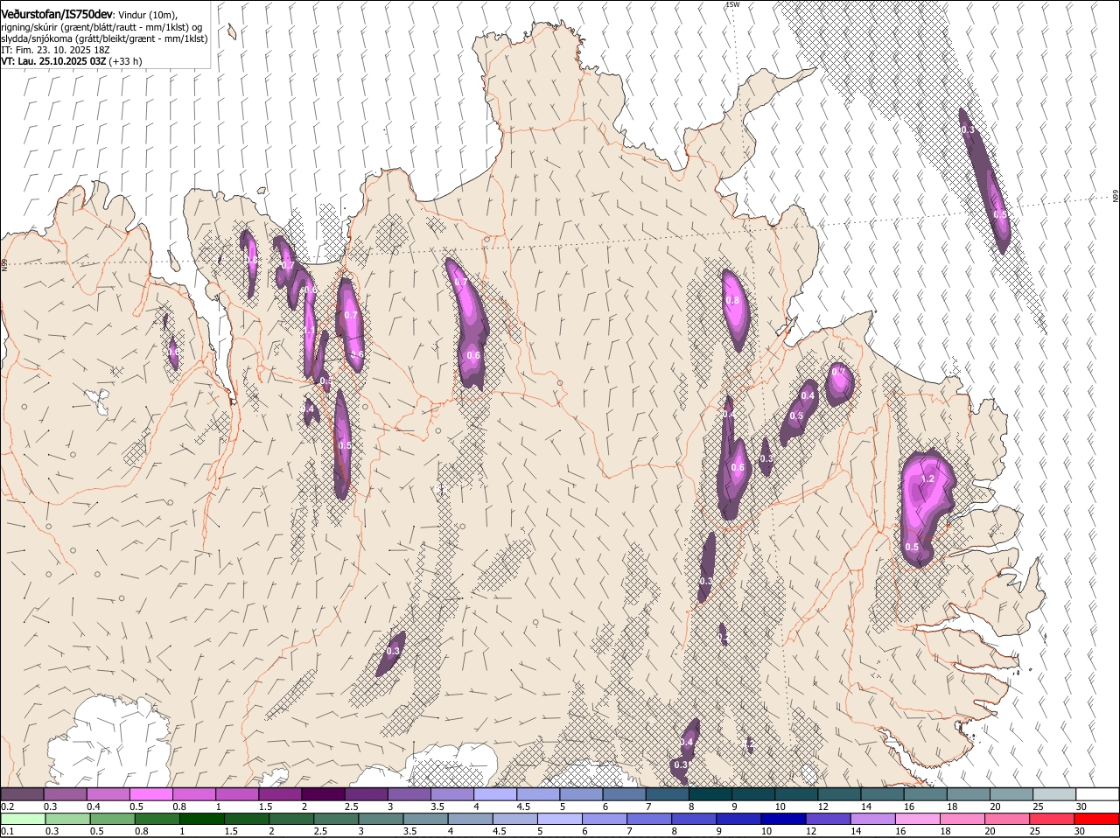The width and height of the screenshot is (1120, 838).
Task: Click the 'slydda/snjókoma (grátt/bleikt/grænt - mm/1klst)' legend line
Action: (104, 38)
